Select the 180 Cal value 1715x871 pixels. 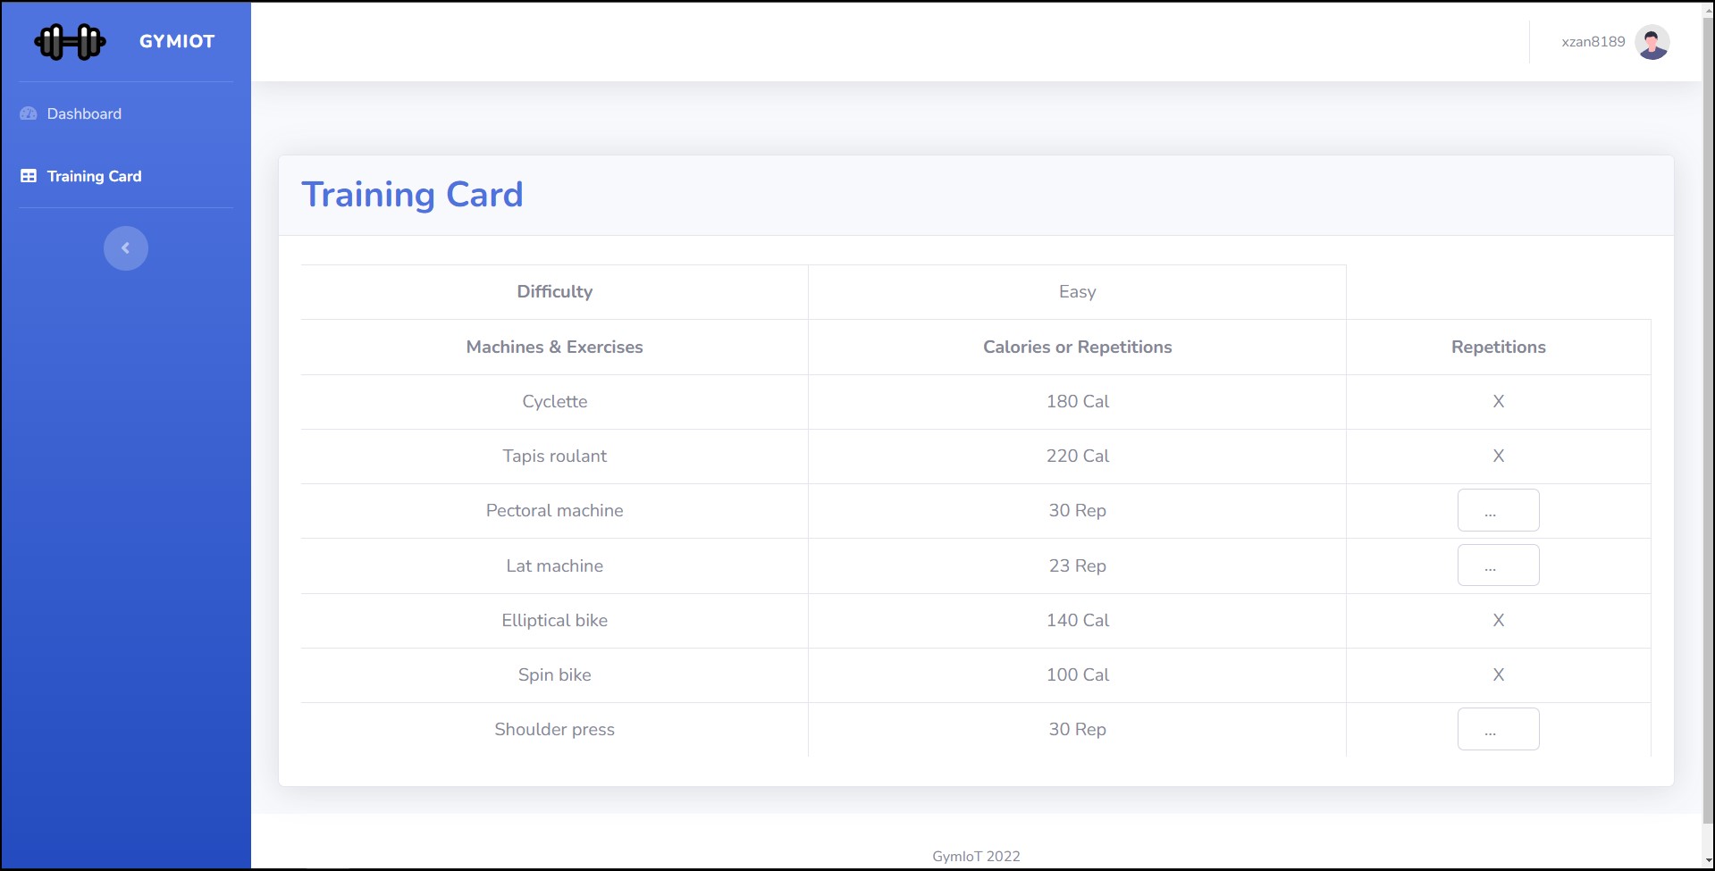(1077, 401)
